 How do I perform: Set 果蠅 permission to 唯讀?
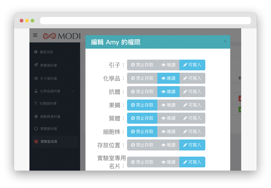click(168, 105)
